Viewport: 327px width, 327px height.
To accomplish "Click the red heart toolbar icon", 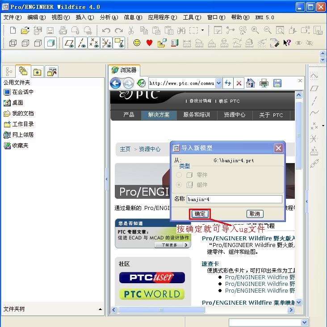I will (149, 43).
